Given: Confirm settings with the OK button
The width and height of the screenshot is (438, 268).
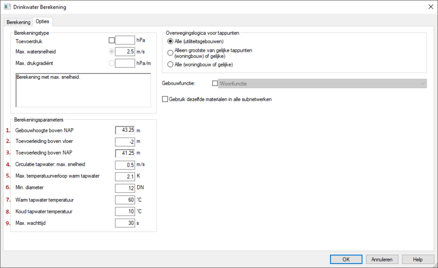Looking at the screenshot, I should click(x=346, y=259).
